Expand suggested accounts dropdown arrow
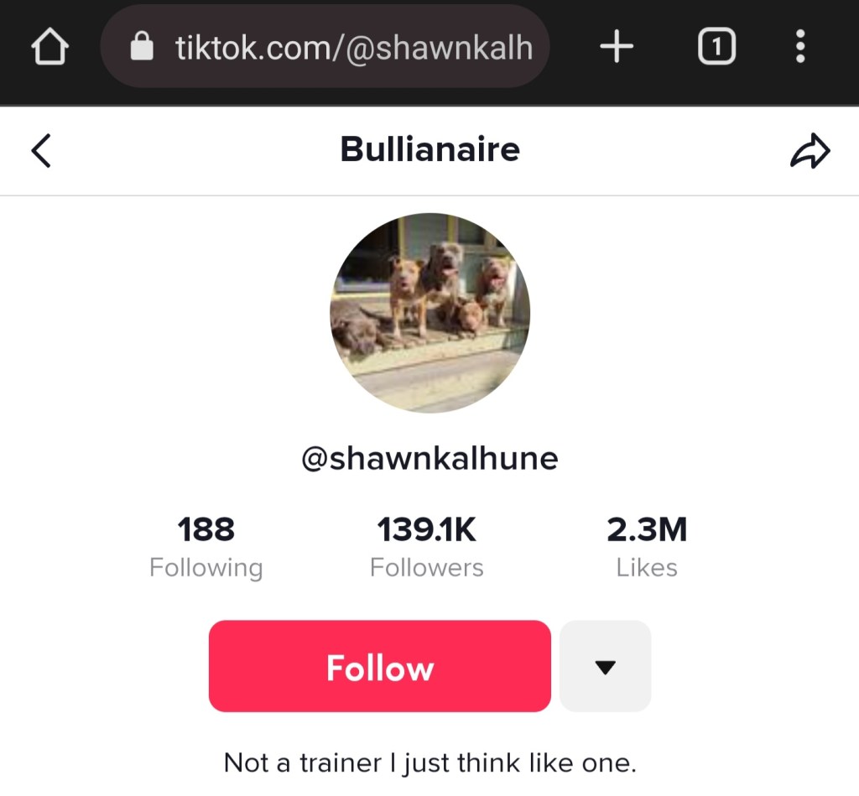 tap(606, 666)
